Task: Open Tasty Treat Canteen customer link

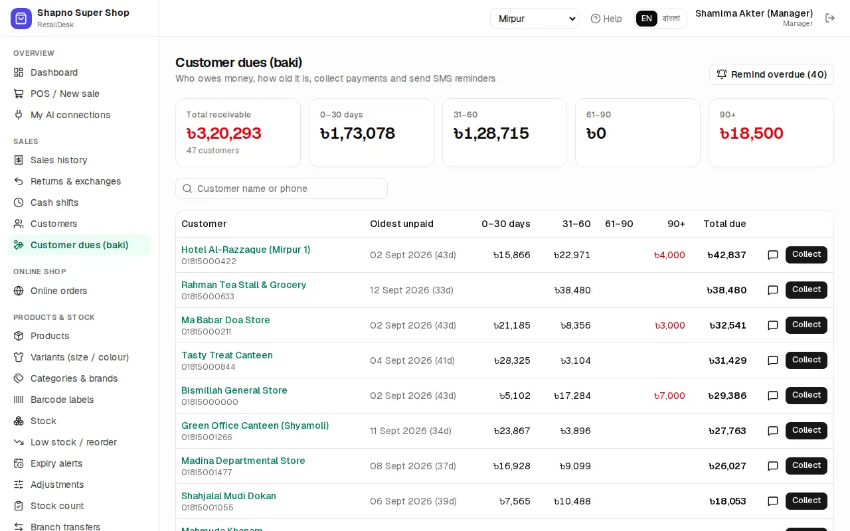Action: pos(227,355)
